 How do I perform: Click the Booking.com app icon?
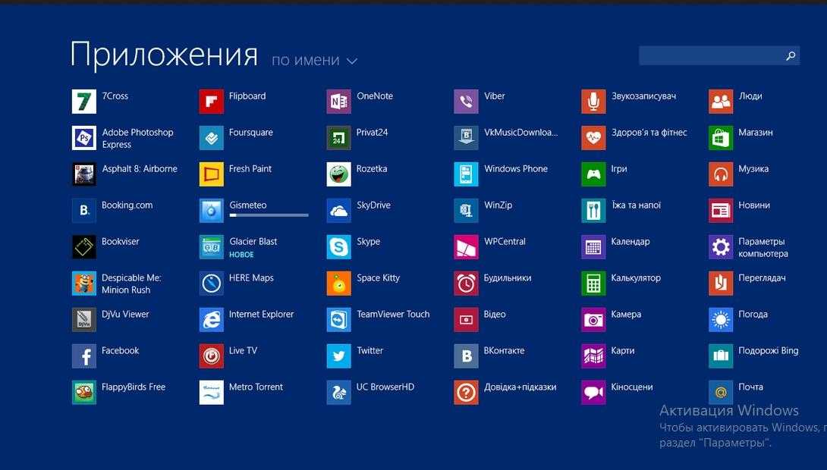(x=84, y=210)
